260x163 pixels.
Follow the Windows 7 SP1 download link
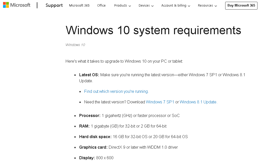click(x=160, y=102)
